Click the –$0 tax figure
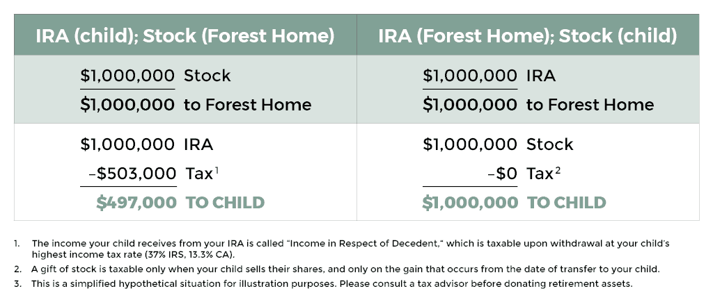 click(502, 173)
